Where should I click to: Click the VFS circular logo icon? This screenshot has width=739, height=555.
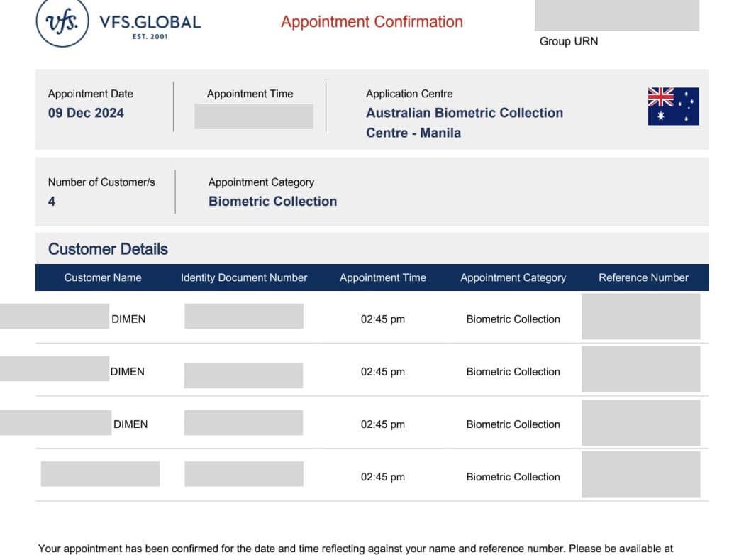pyautogui.click(x=62, y=21)
